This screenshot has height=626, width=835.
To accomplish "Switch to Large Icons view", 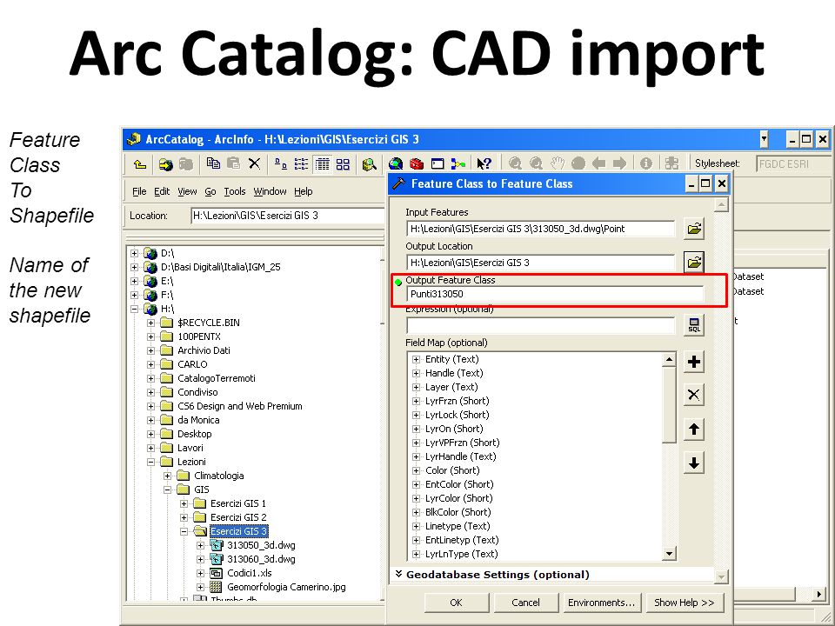I will tap(281, 163).
